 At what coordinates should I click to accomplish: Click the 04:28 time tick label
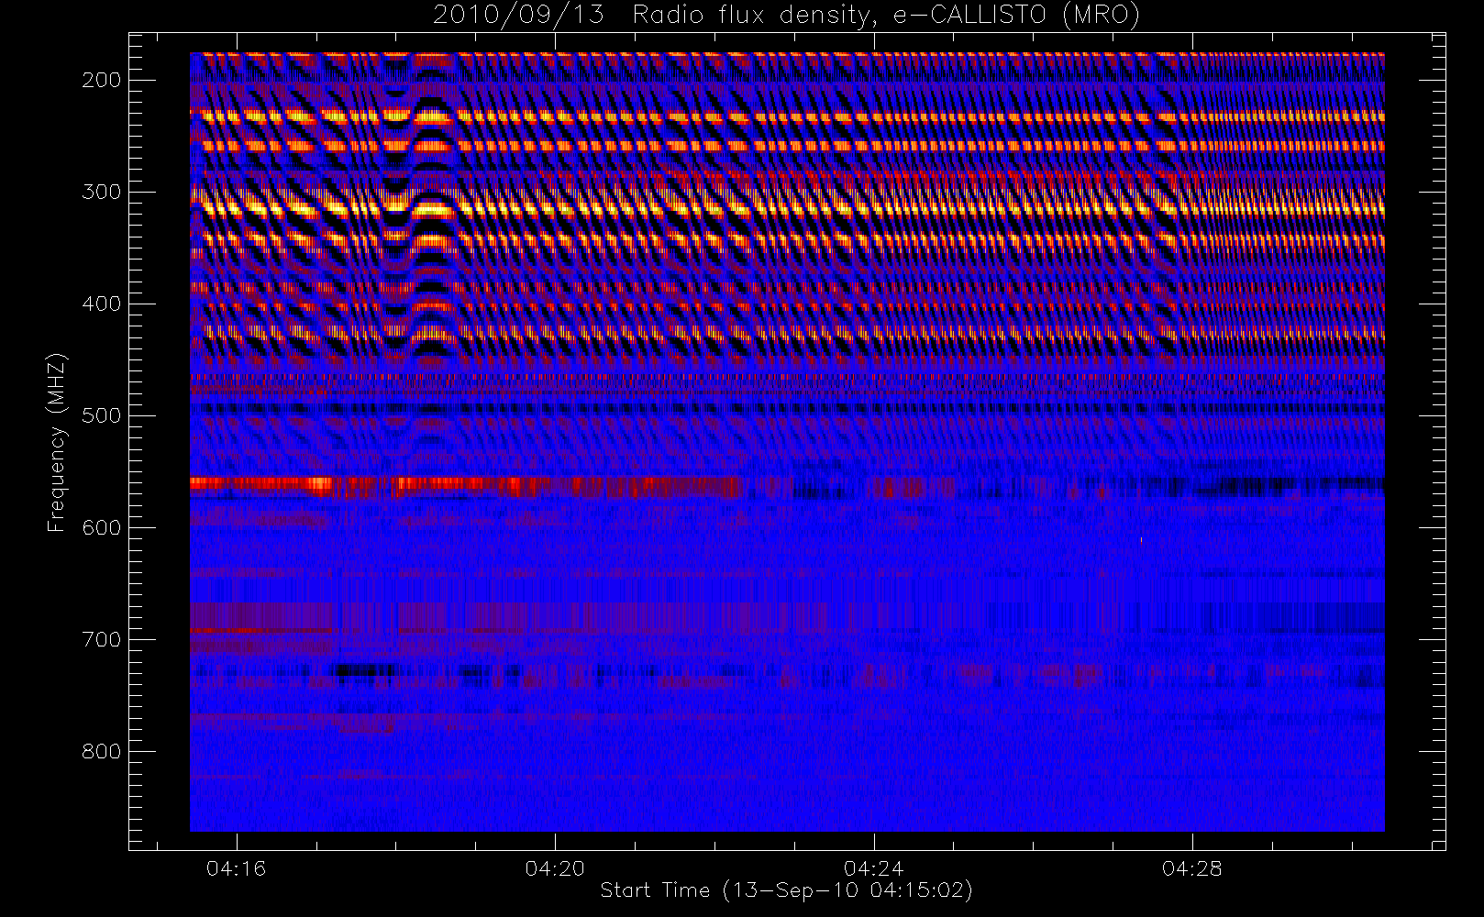coord(1192,868)
